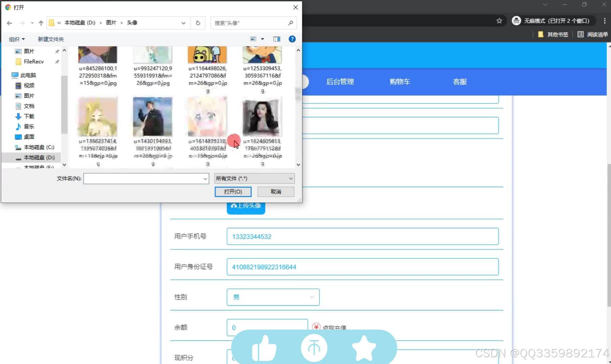Click the back navigation arrow in Open dialog
The width and height of the screenshot is (611, 364).
[9, 23]
